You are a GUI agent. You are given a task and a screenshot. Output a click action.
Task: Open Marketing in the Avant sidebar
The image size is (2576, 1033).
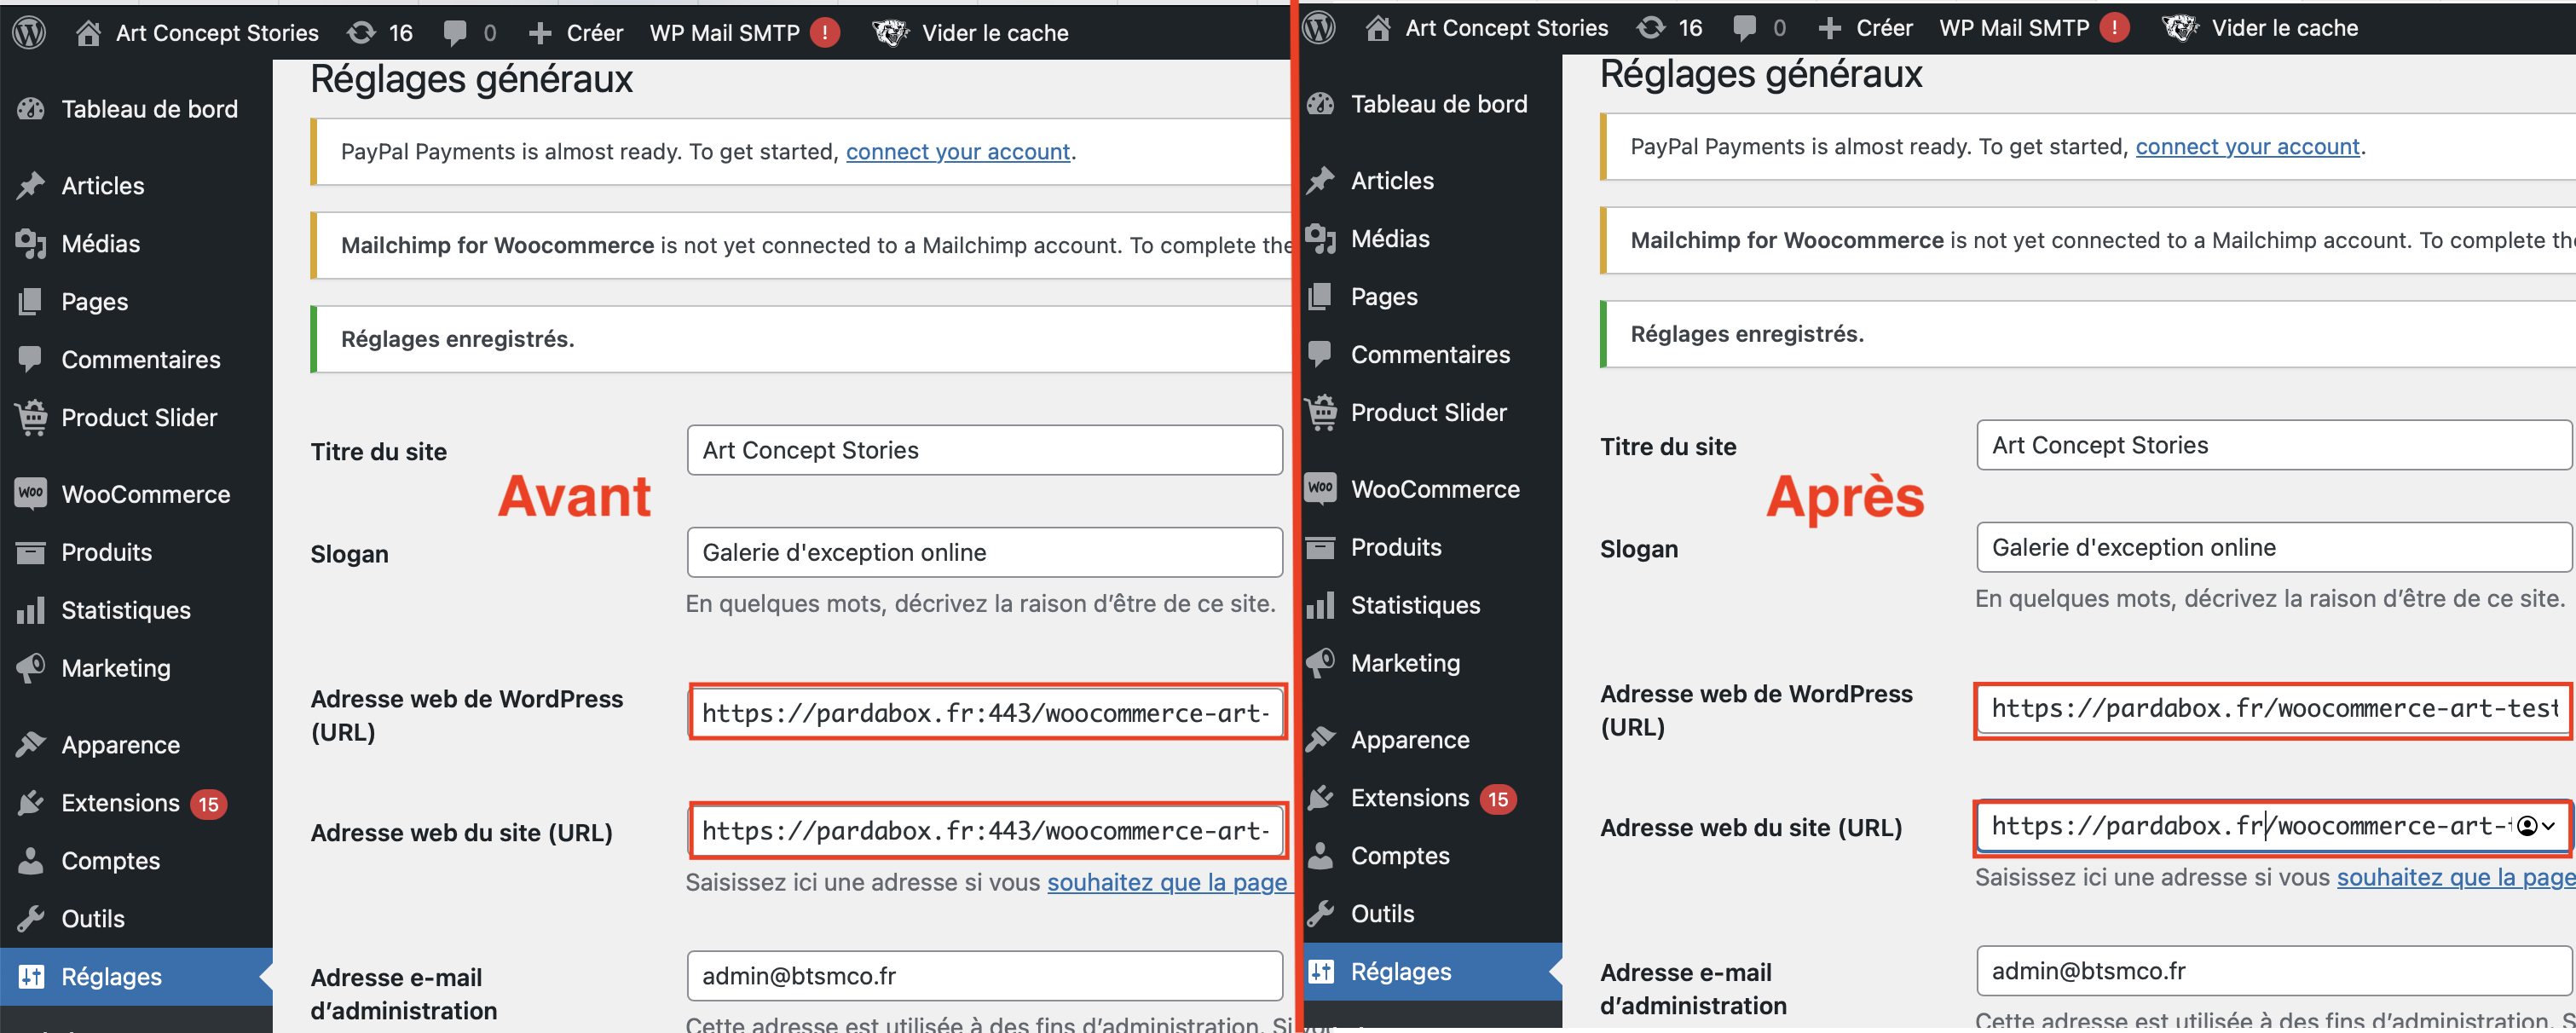point(116,668)
